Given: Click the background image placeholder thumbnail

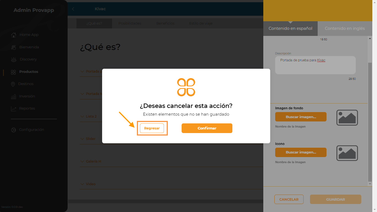Looking at the screenshot, I should coord(347,118).
